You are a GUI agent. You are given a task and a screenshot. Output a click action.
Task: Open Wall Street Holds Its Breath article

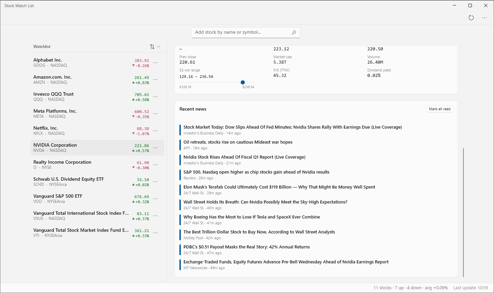coord(266,202)
